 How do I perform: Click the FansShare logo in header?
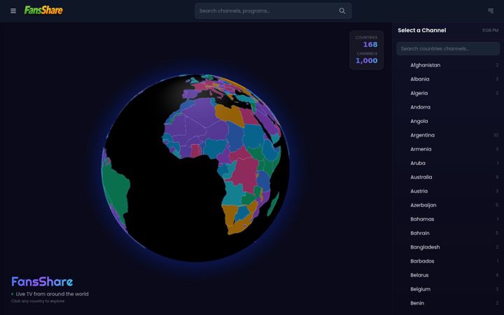click(43, 10)
